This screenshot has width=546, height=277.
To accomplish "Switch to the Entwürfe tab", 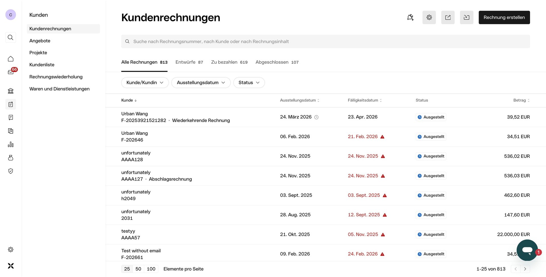I will coord(189,62).
